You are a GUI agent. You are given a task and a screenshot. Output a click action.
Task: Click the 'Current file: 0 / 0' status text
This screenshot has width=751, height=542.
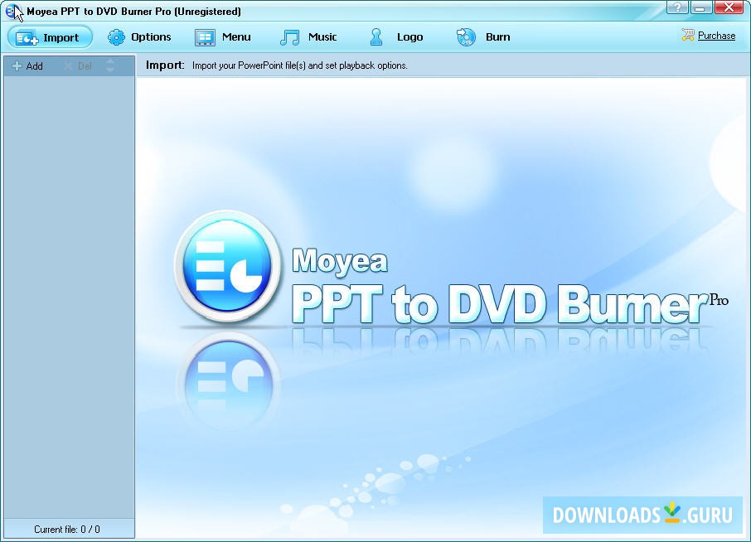point(67,529)
